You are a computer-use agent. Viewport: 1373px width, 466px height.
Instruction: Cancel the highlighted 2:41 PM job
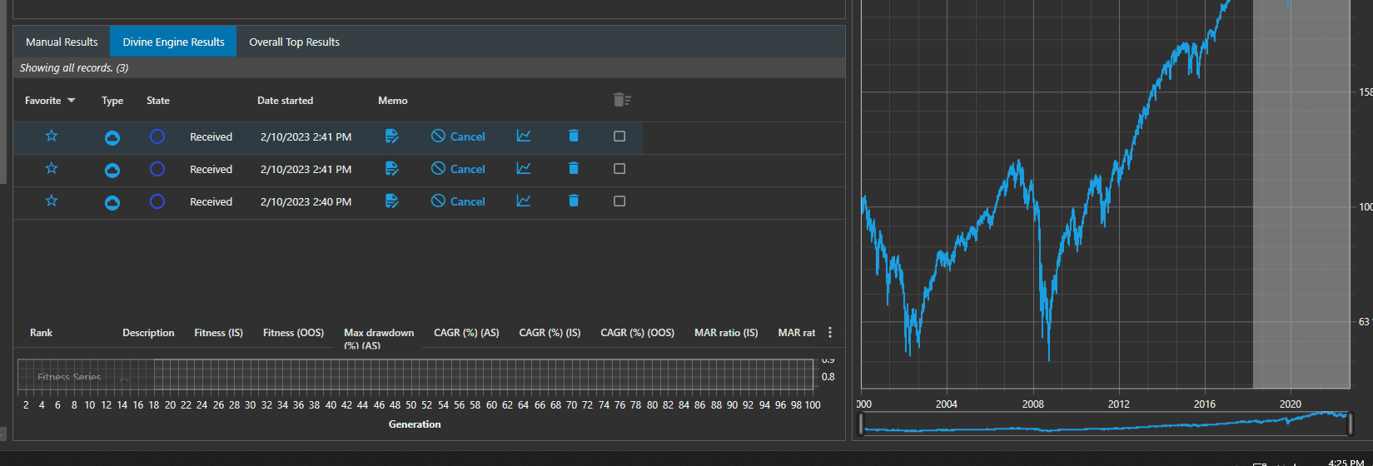458,136
